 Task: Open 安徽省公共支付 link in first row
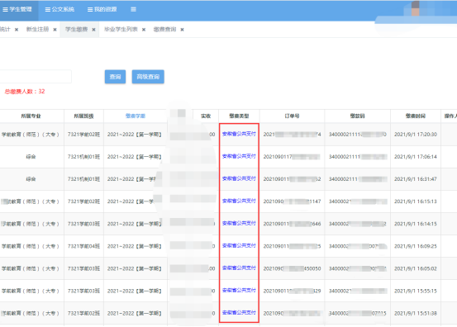239,134
